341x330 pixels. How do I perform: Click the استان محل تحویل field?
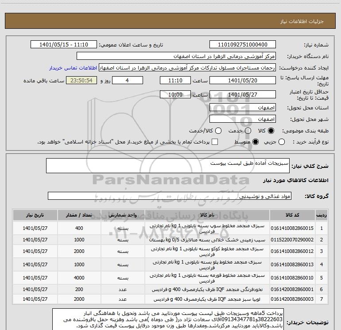pos(243,108)
